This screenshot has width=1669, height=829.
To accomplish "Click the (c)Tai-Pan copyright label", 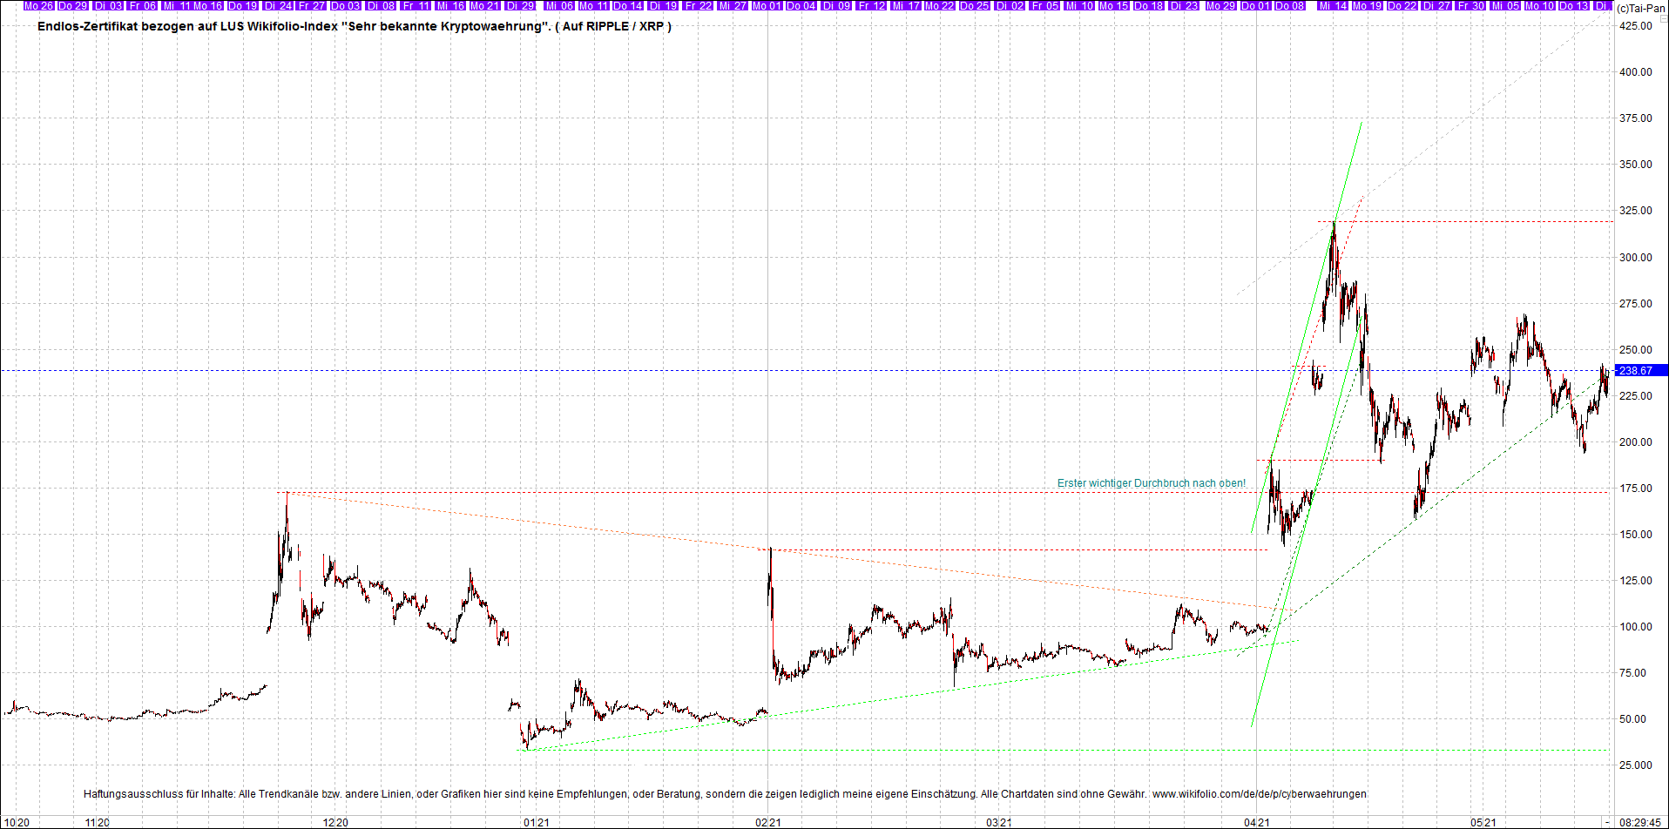I will [x=1641, y=8].
